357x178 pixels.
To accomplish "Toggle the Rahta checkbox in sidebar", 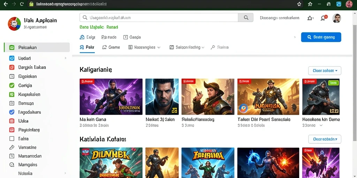I will tap(12, 138).
